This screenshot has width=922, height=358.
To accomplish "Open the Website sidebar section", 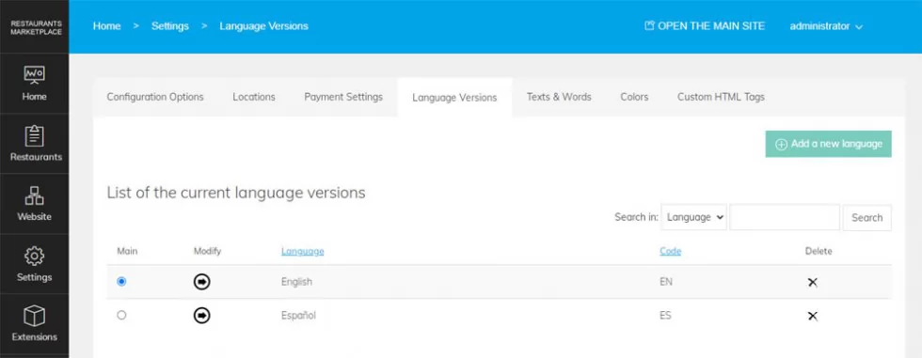I will [x=34, y=195].
